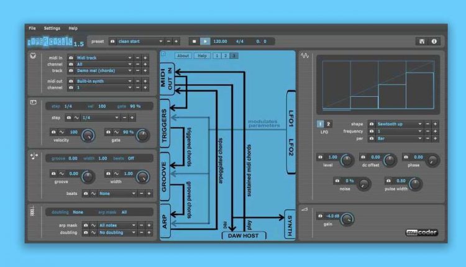This screenshot has height=267, width=466.
Task: Click the minus button next to preset
Action: 168,41
